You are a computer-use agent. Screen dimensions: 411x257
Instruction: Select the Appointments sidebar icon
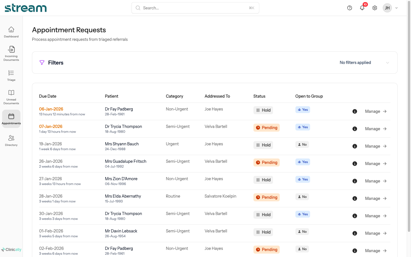11,119
